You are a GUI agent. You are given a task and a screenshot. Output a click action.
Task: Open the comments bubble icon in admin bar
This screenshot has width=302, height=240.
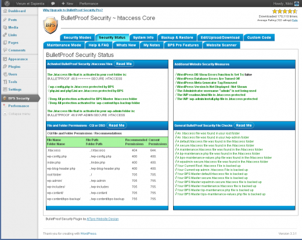click(x=53, y=3)
